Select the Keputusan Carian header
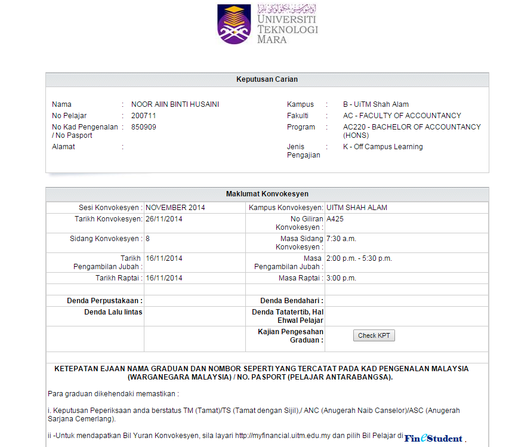The width and height of the screenshot is (512, 447). 267,79
